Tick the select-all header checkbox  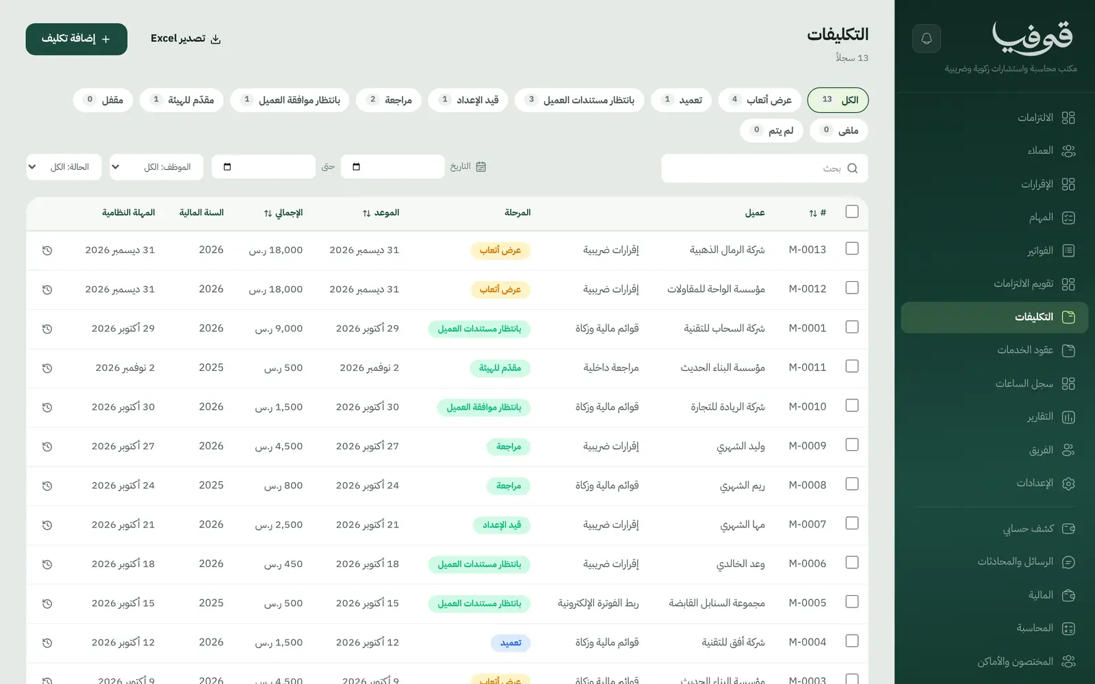pyautogui.click(x=852, y=212)
